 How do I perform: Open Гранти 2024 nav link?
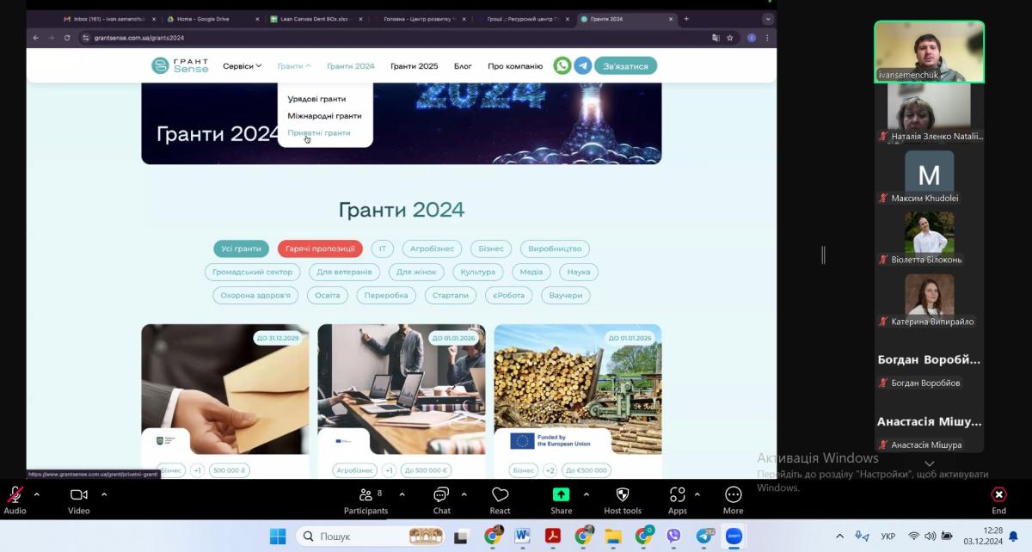[x=351, y=66]
